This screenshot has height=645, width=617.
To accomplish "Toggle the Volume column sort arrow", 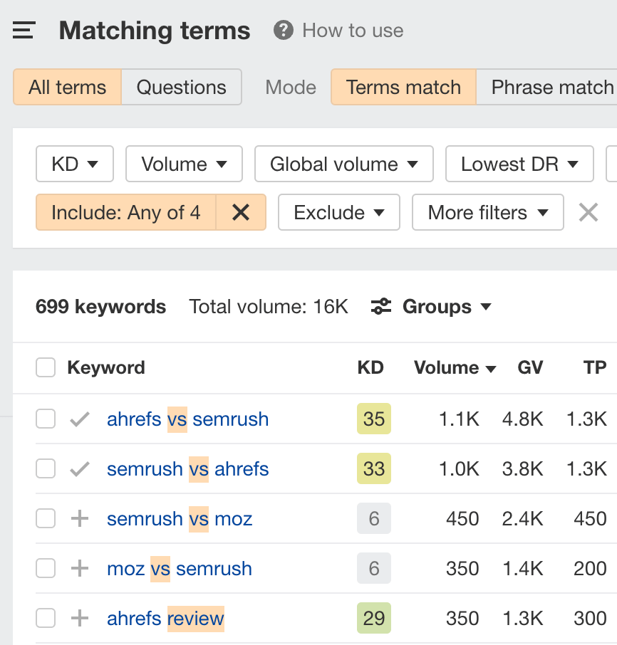I will click(x=491, y=367).
